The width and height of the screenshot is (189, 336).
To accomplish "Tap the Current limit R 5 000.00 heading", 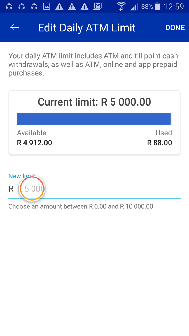I will pos(94,102).
